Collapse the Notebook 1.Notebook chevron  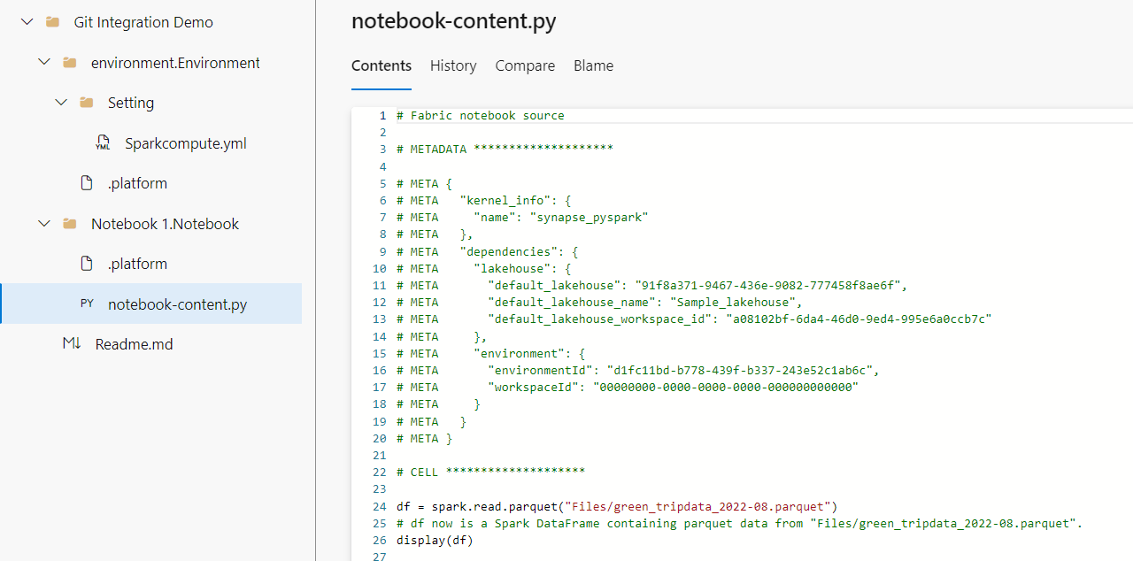(44, 224)
